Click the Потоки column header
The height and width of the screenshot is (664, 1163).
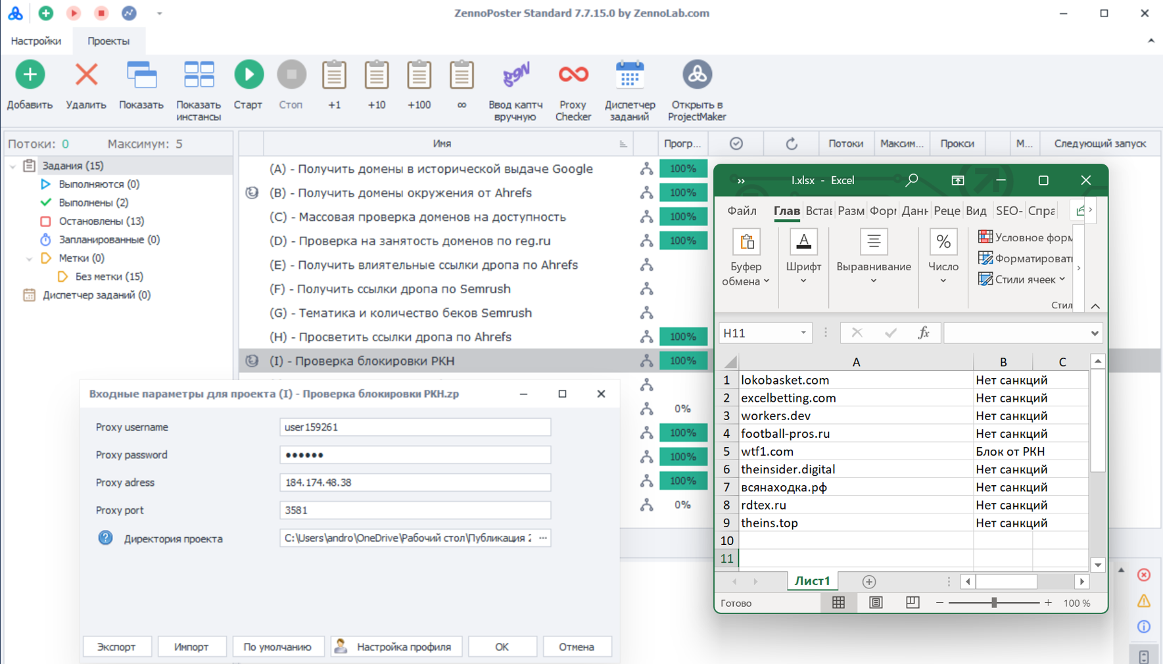pyautogui.click(x=845, y=144)
